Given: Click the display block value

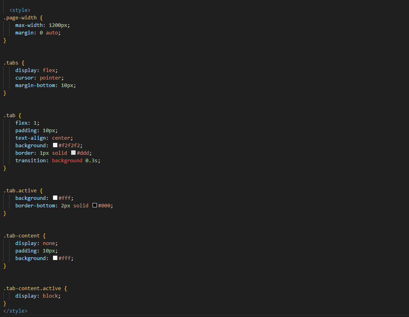Looking at the screenshot, I should (51, 296).
